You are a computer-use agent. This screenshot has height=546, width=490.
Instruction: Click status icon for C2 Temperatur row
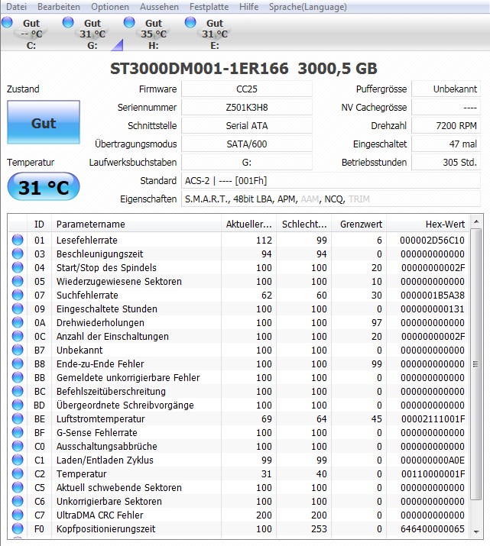[18, 473]
